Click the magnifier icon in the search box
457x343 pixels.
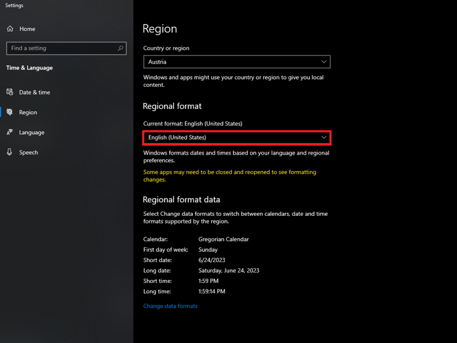click(x=121, y=48)
